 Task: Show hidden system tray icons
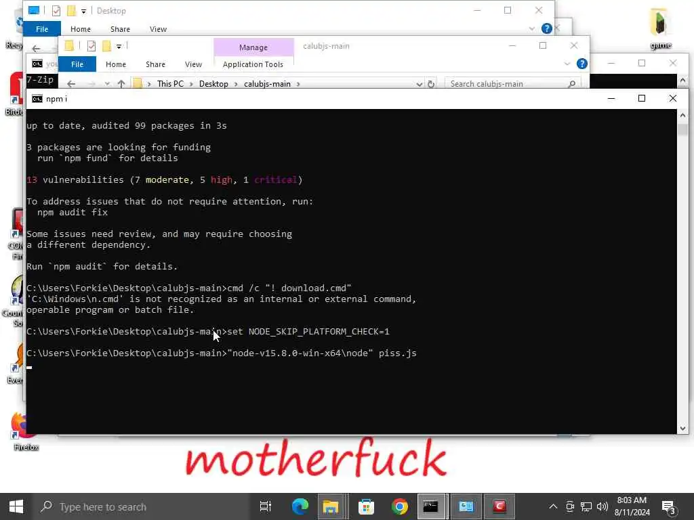point(553,506)
